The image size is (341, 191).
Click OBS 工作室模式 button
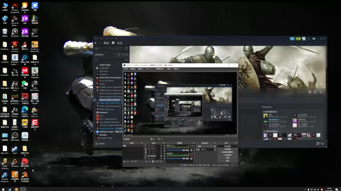[228, 155]
